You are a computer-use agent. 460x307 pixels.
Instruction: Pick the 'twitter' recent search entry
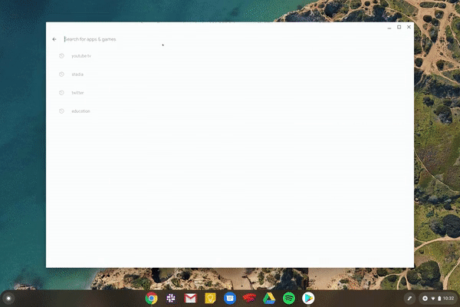point(77,93)
